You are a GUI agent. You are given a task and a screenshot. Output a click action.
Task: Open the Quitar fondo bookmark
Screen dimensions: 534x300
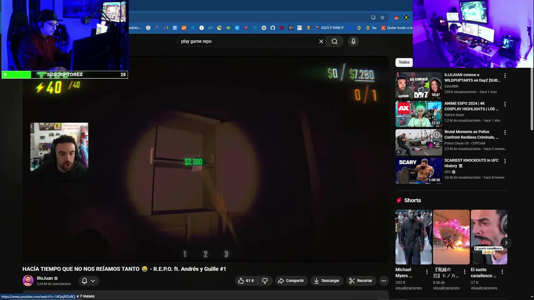[396, 28]
